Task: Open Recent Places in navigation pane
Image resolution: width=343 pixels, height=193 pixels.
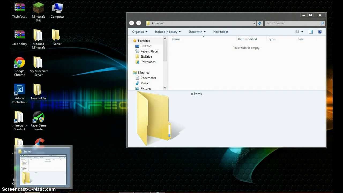Action: point(149,51)
